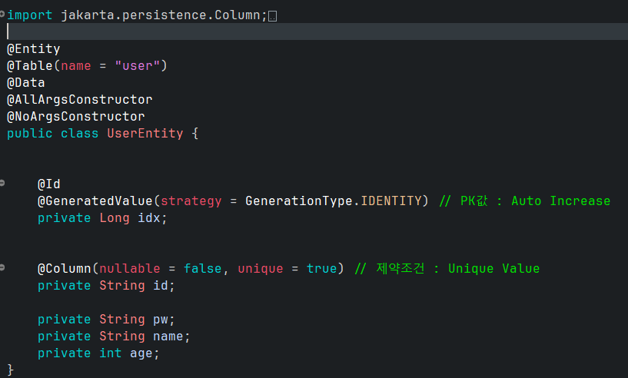Click the comment 'Auto Increase'
628x378 pixels.
click(560, 201)
